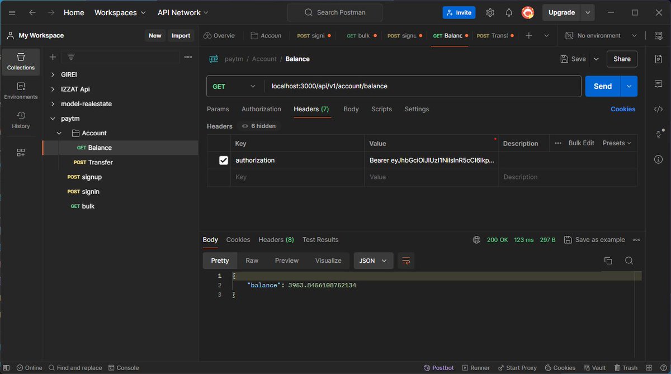671x374 pixels.
Task: Open the Save options dropdown arrow
Action: 596,59
